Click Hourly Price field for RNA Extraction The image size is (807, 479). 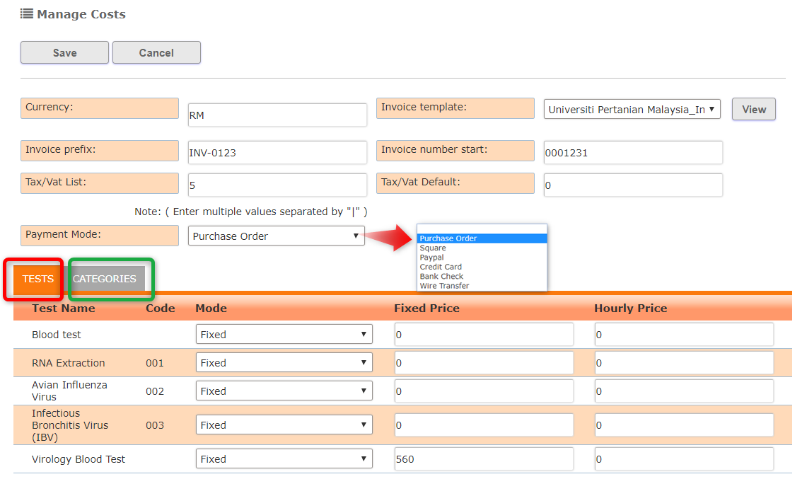684,362
